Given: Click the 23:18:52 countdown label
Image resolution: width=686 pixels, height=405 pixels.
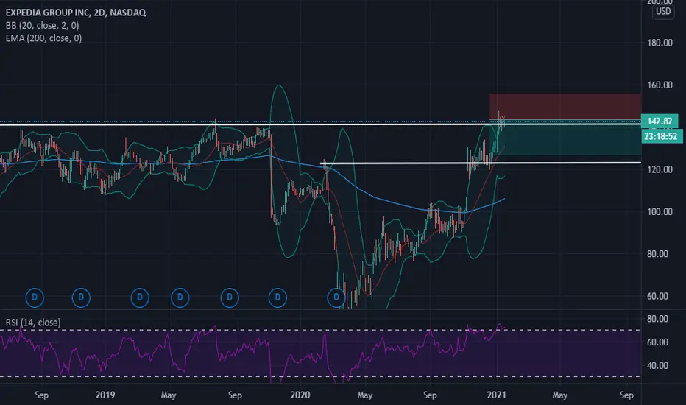Looking at the screenshot, I should 660,136.
